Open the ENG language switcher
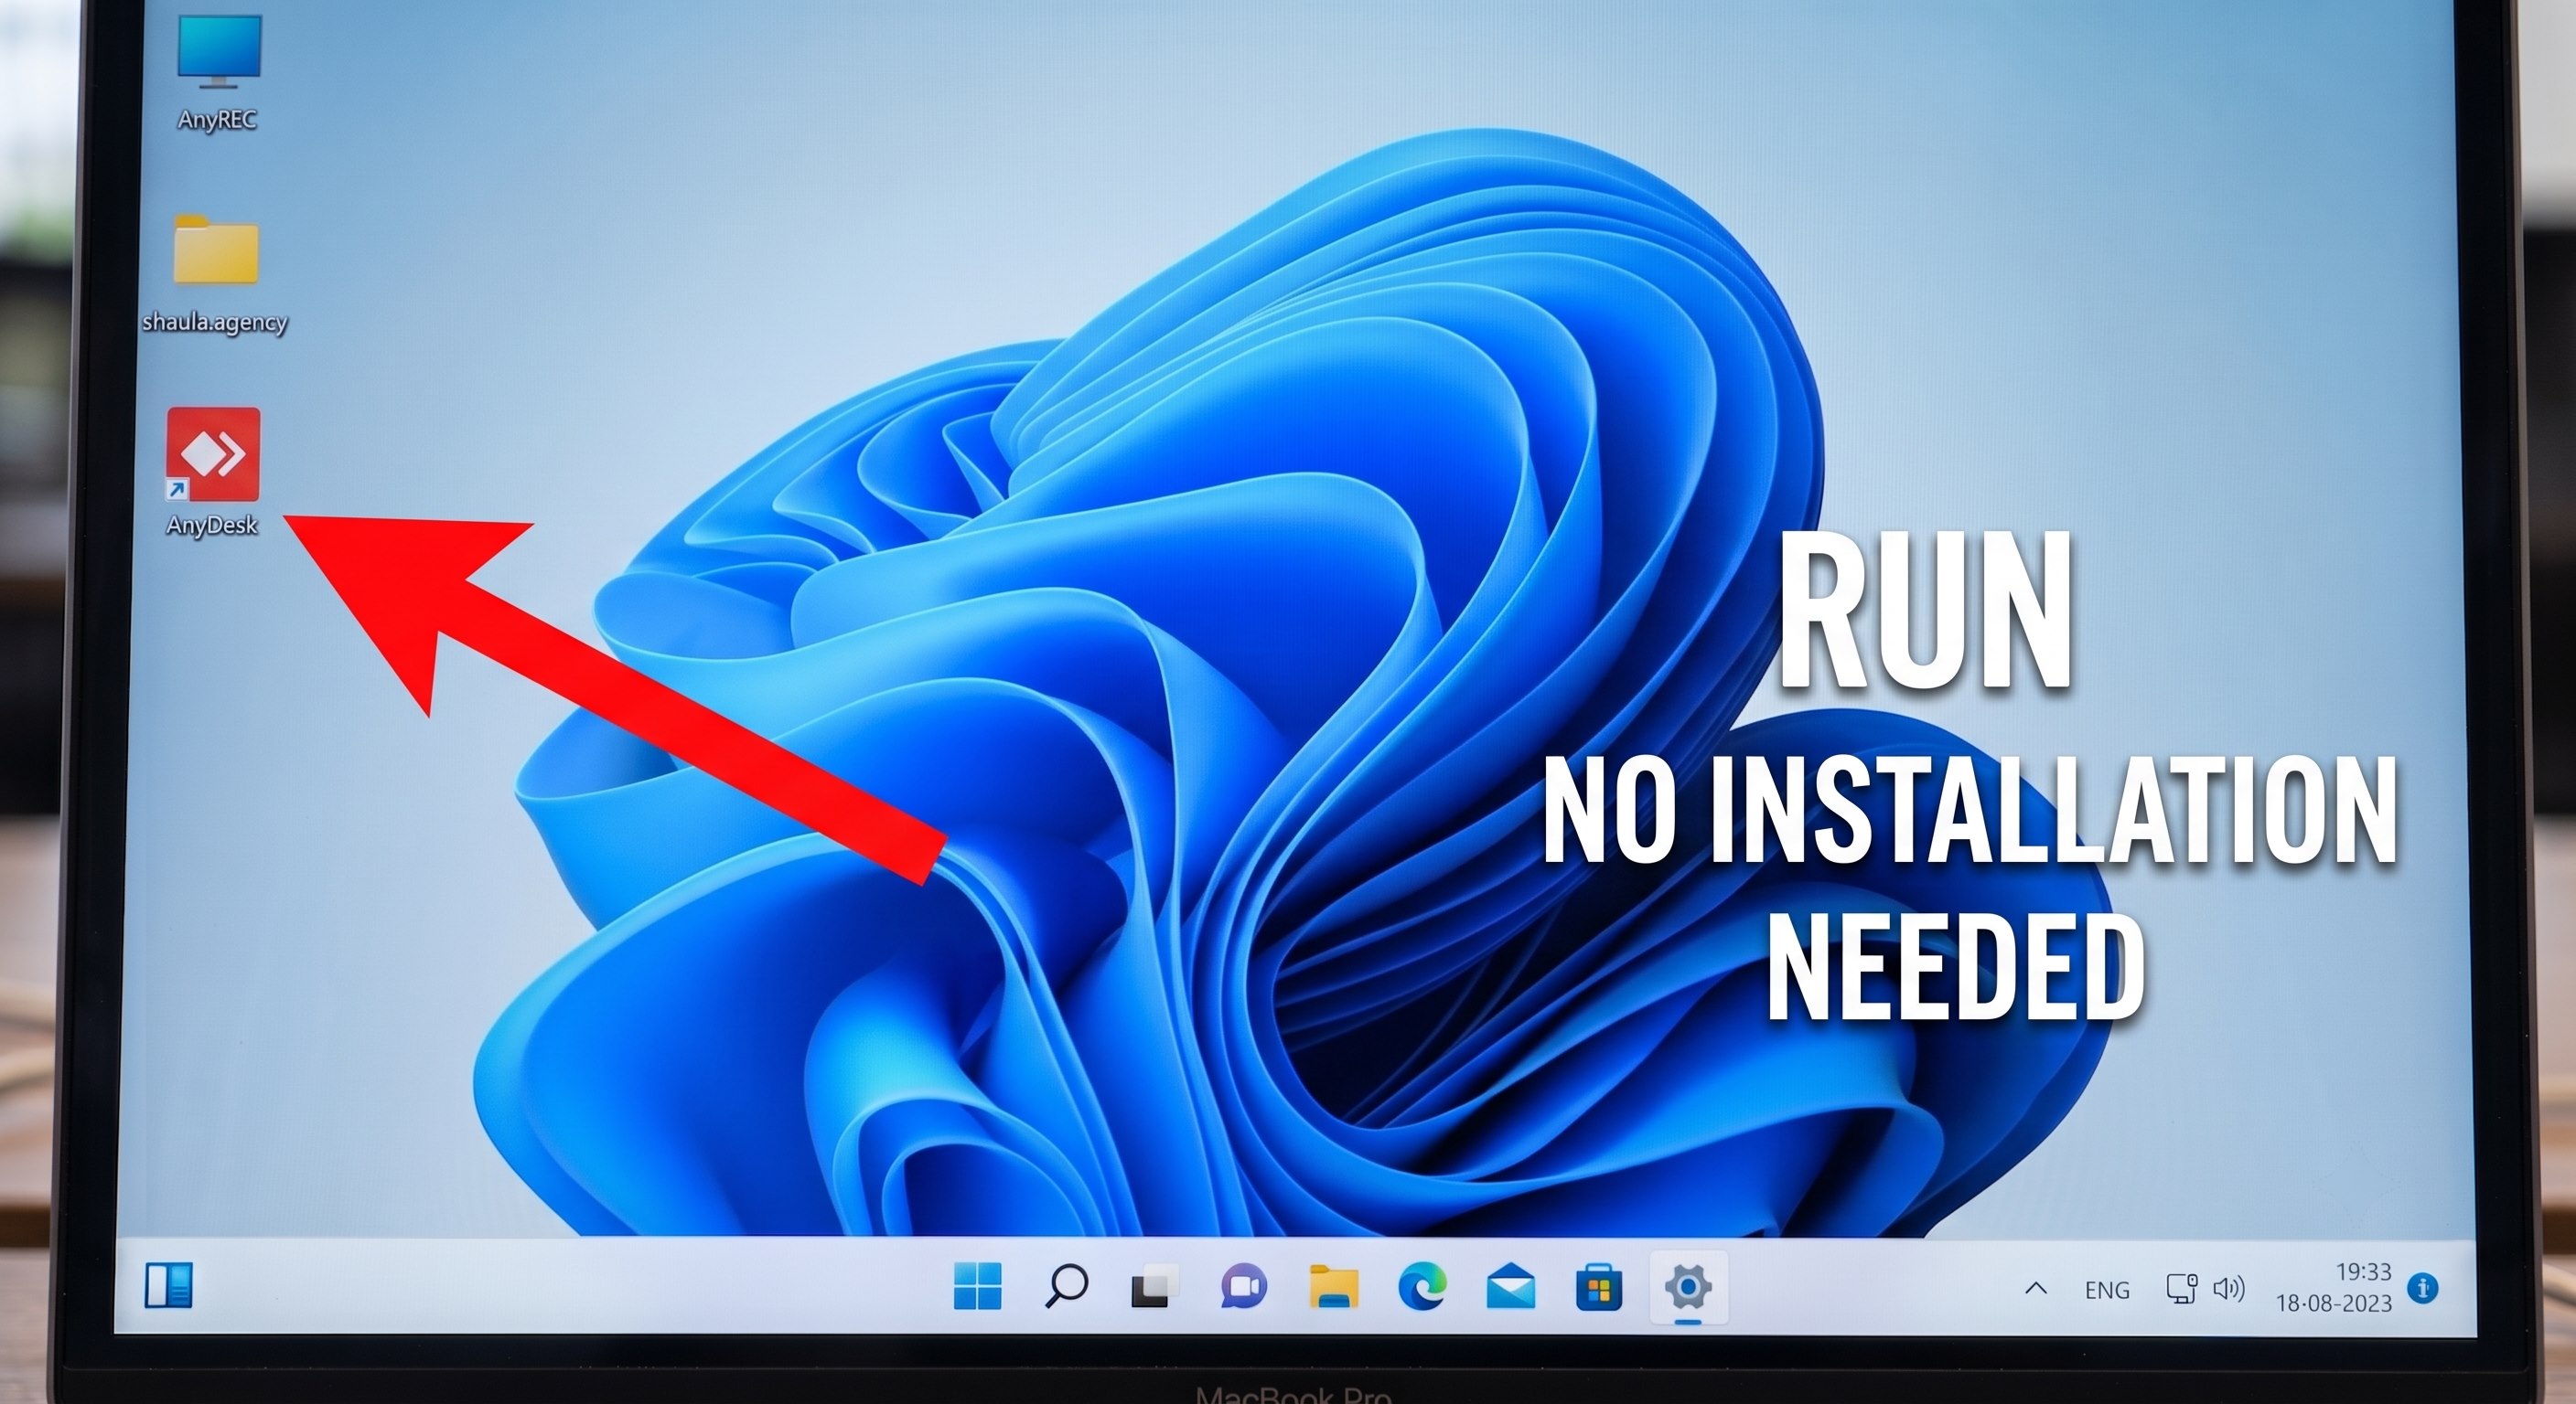 pyautogui.click(x=2107, y=1290)
